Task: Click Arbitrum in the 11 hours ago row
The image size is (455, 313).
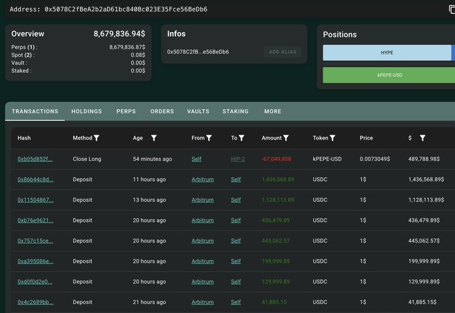Action: point(203,180)
